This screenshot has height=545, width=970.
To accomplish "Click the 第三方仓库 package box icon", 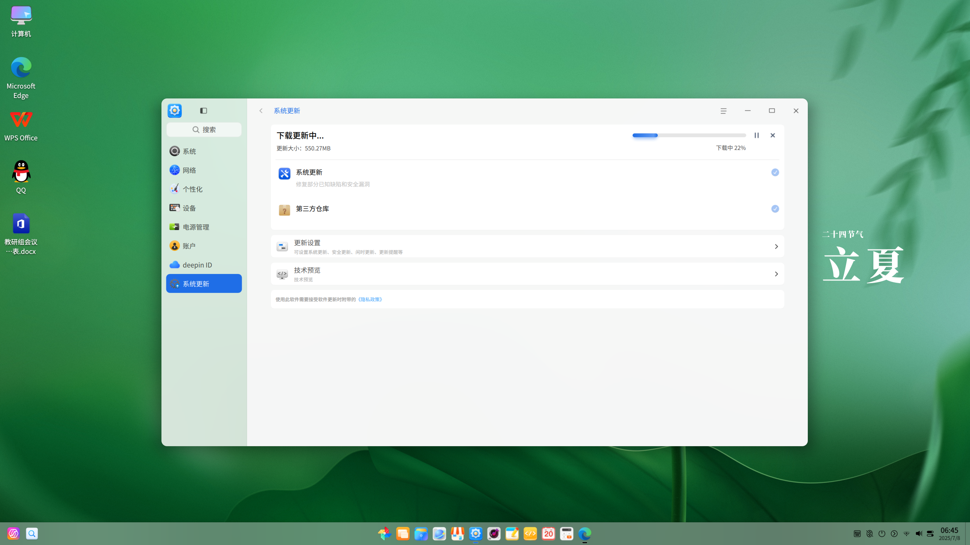I will [284, 210].
